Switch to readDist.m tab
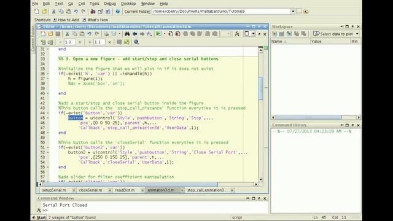Viewport: 393px width, 221px height. (x=125, y=190)
